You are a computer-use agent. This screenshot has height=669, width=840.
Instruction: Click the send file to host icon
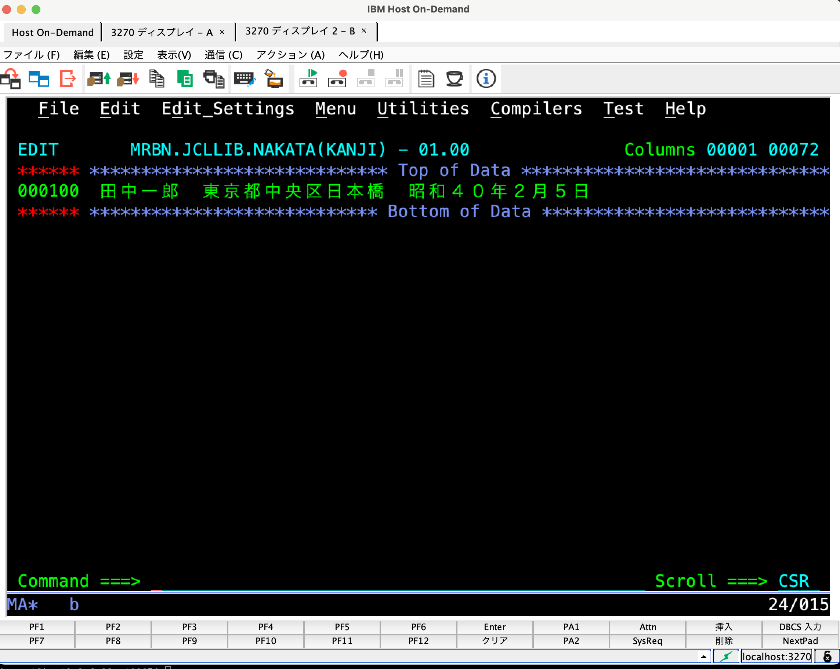[x=99, y=79]
